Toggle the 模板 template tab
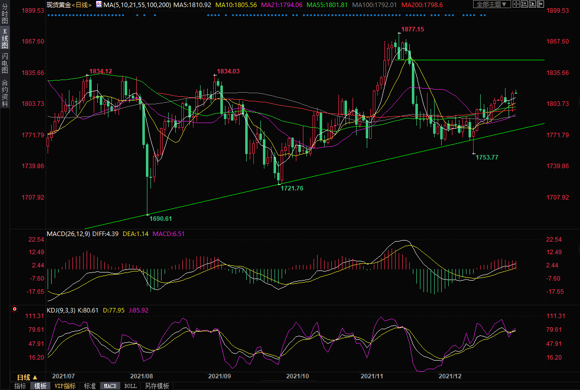The image size is (580, 390). [x=41, y=386]
